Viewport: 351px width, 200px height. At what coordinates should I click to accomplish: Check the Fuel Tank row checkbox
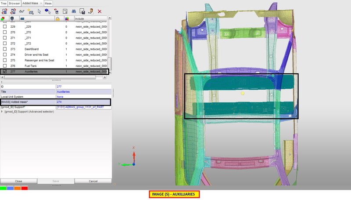[x=5, y=65]
